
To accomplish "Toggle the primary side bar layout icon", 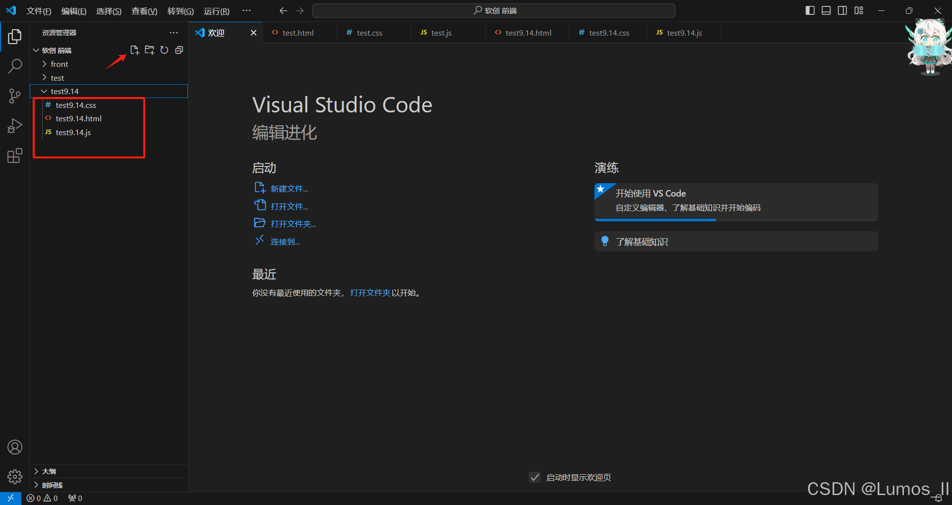I will point(810,10).
